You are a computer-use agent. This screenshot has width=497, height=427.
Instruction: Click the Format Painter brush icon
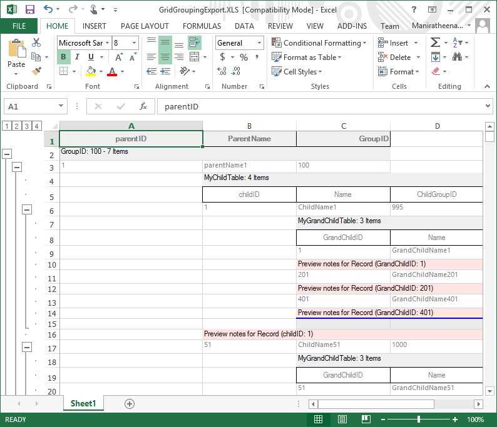point(36,71)
